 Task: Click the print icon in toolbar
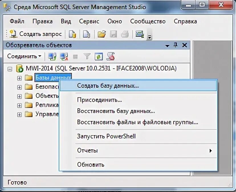[125, 34]
